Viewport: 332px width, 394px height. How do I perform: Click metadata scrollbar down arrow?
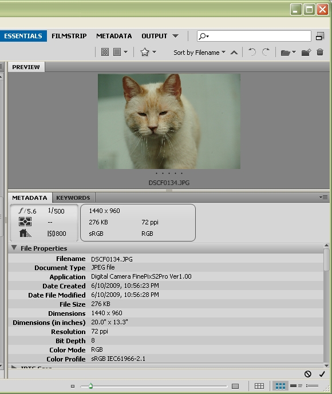tap(326, 365)
